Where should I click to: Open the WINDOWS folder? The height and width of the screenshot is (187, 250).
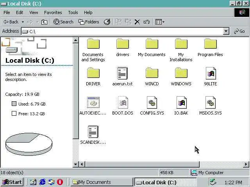[181, 77]
